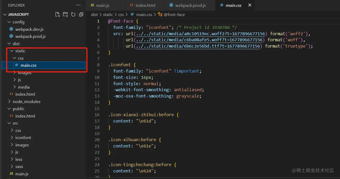Viewport: 340px width, 179px height.
Task: Follow the ttf font URL link
Action: click(x=198, y=46)
